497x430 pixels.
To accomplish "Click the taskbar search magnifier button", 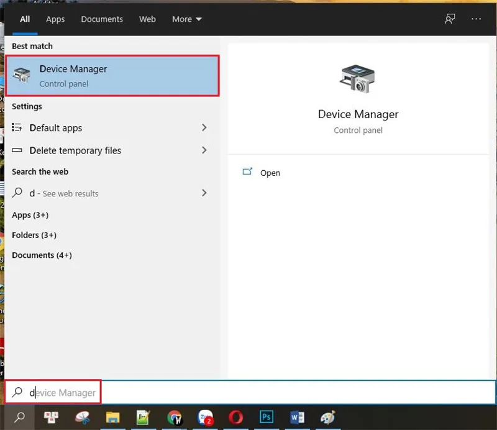I will click(19, 418).
